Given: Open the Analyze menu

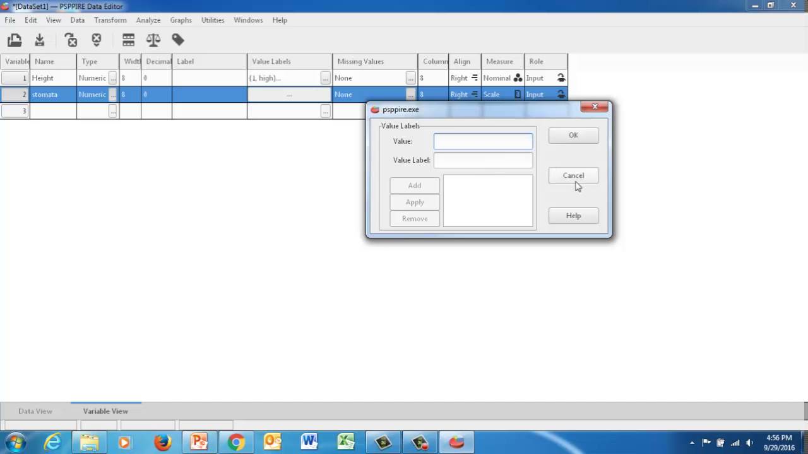Looking at the screenshot, I should pyautogui.click(x=148, y=20).
